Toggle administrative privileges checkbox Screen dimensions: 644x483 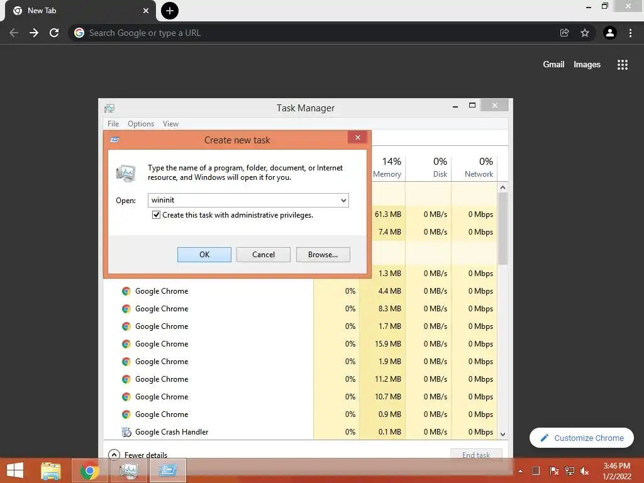(x=156, y=215)
